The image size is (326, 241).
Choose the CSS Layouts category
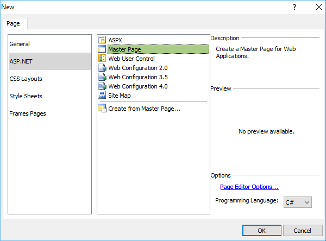coord(26,79)
